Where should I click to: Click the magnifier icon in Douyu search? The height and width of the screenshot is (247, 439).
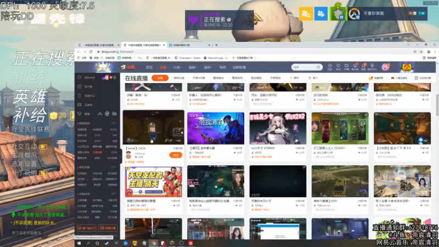[x=318, y=67]
